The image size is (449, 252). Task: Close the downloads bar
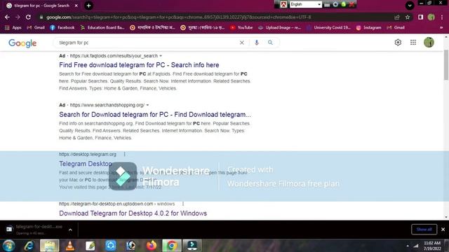443,229
